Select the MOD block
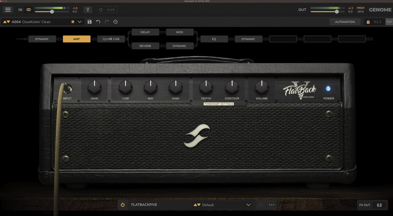Screen dimensions: 393x216 coord(180,32)
